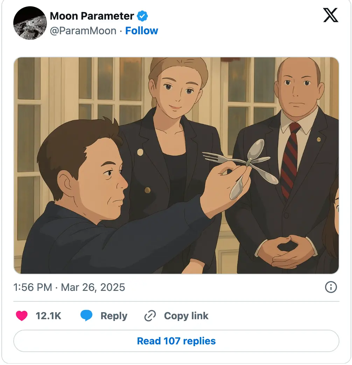This screenshot has width=352, height=365.
Task: Open Read 107 replies button
Action: 176,341
